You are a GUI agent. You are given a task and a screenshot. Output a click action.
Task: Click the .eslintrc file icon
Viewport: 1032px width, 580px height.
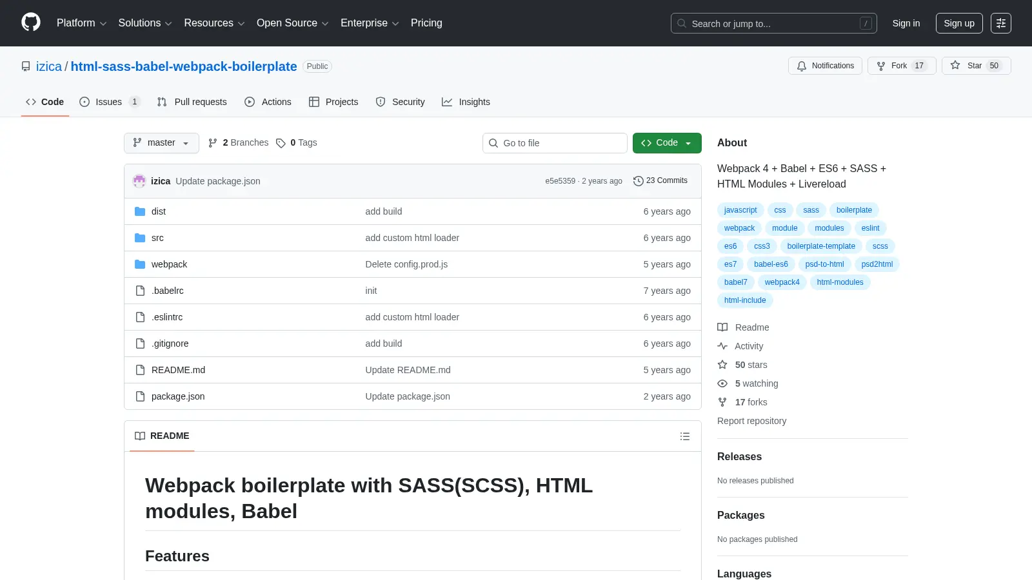pyautogui.click(x=140, y=317)
